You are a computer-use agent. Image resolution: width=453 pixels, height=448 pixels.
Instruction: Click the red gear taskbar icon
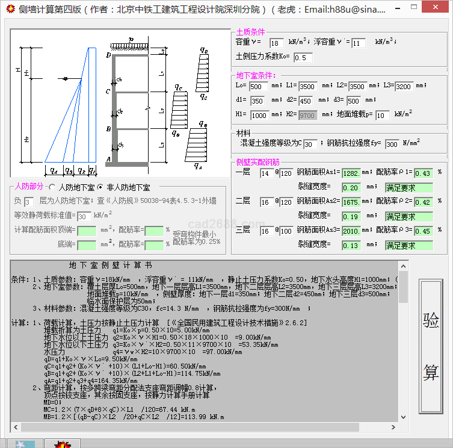click(x=63, y=444)
